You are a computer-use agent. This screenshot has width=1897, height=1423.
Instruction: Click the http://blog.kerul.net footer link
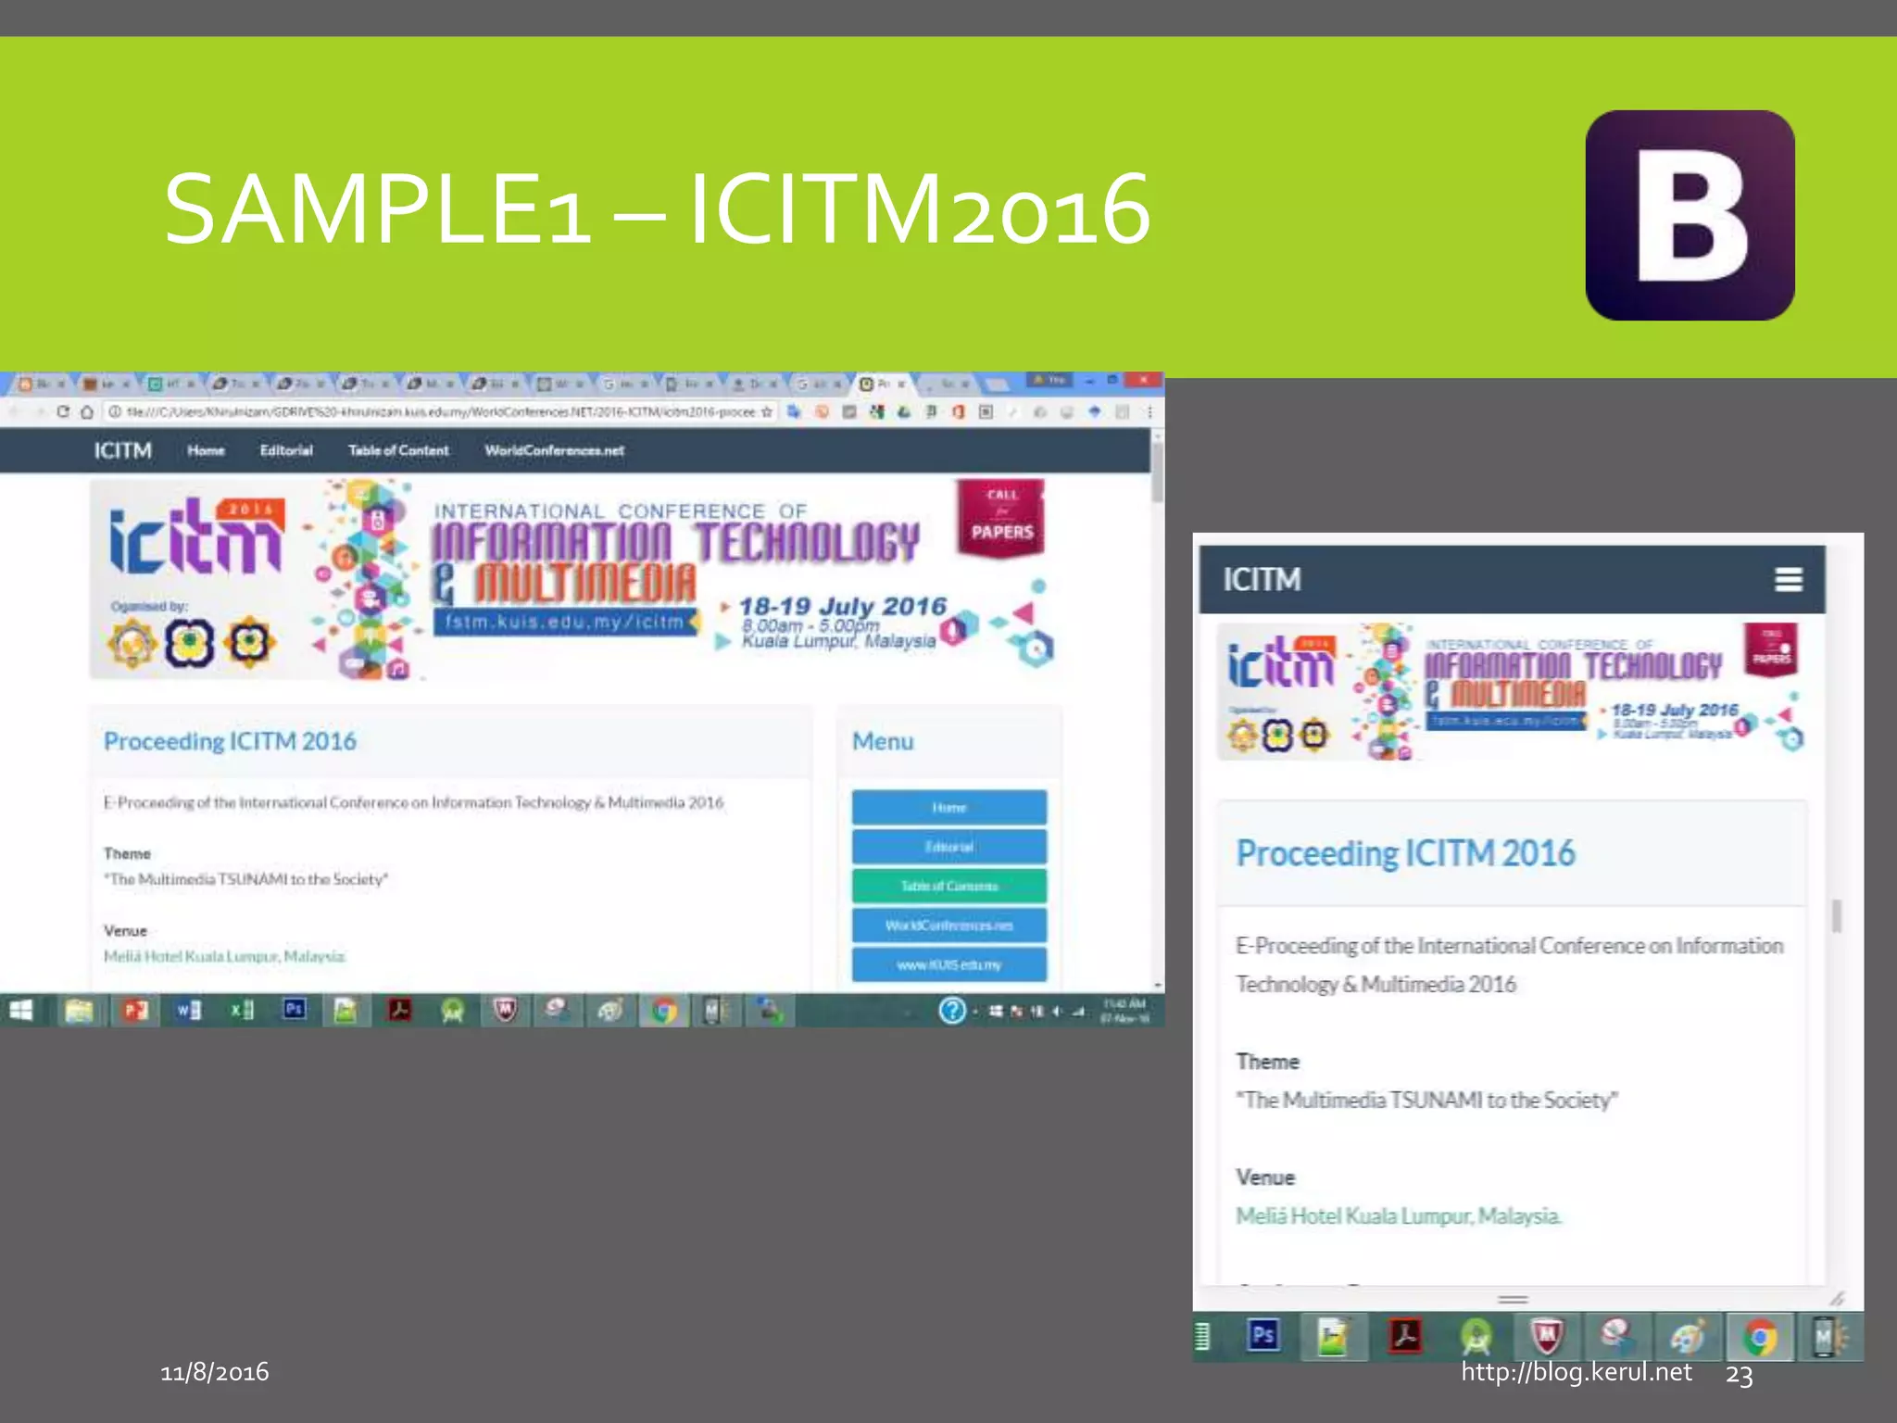[x=1577, y=1372]
